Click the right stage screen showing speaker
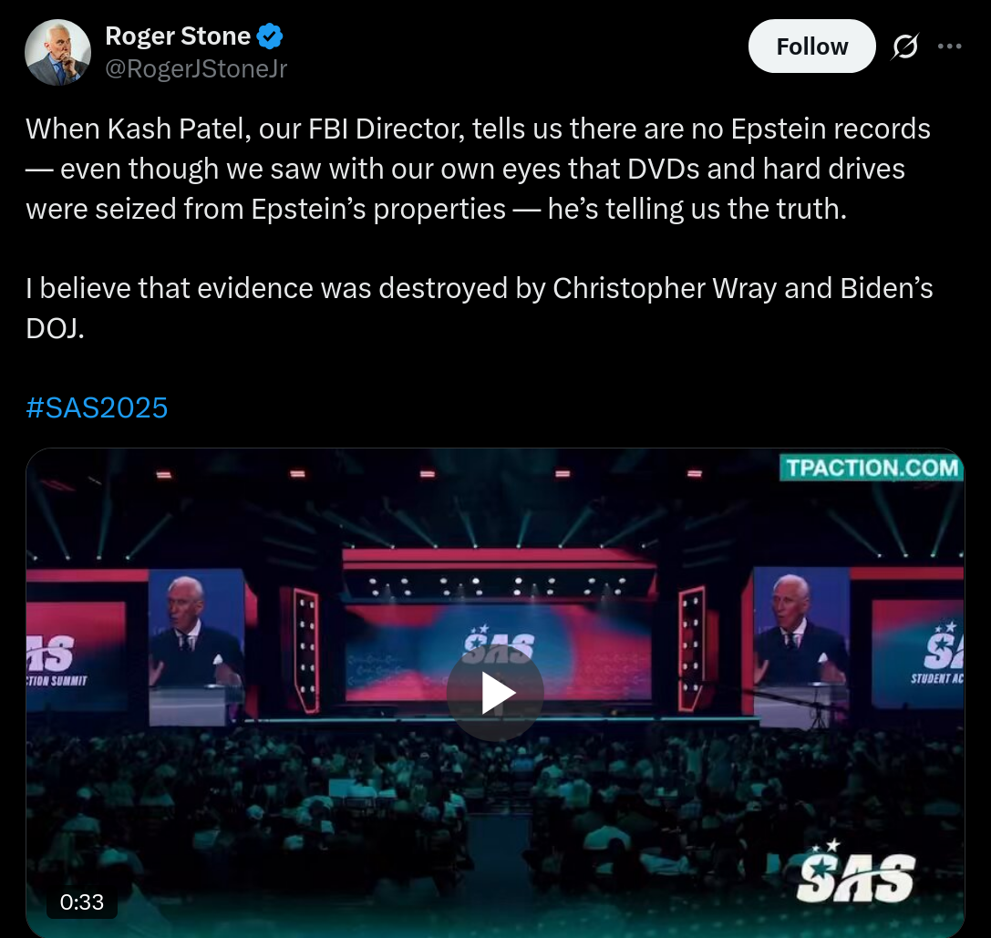This screenshot has height=938, width=991. [800, 644]
